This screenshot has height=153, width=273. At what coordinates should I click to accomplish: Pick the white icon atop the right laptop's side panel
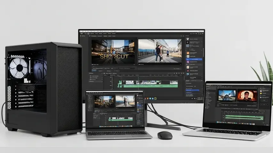point(261,91)
